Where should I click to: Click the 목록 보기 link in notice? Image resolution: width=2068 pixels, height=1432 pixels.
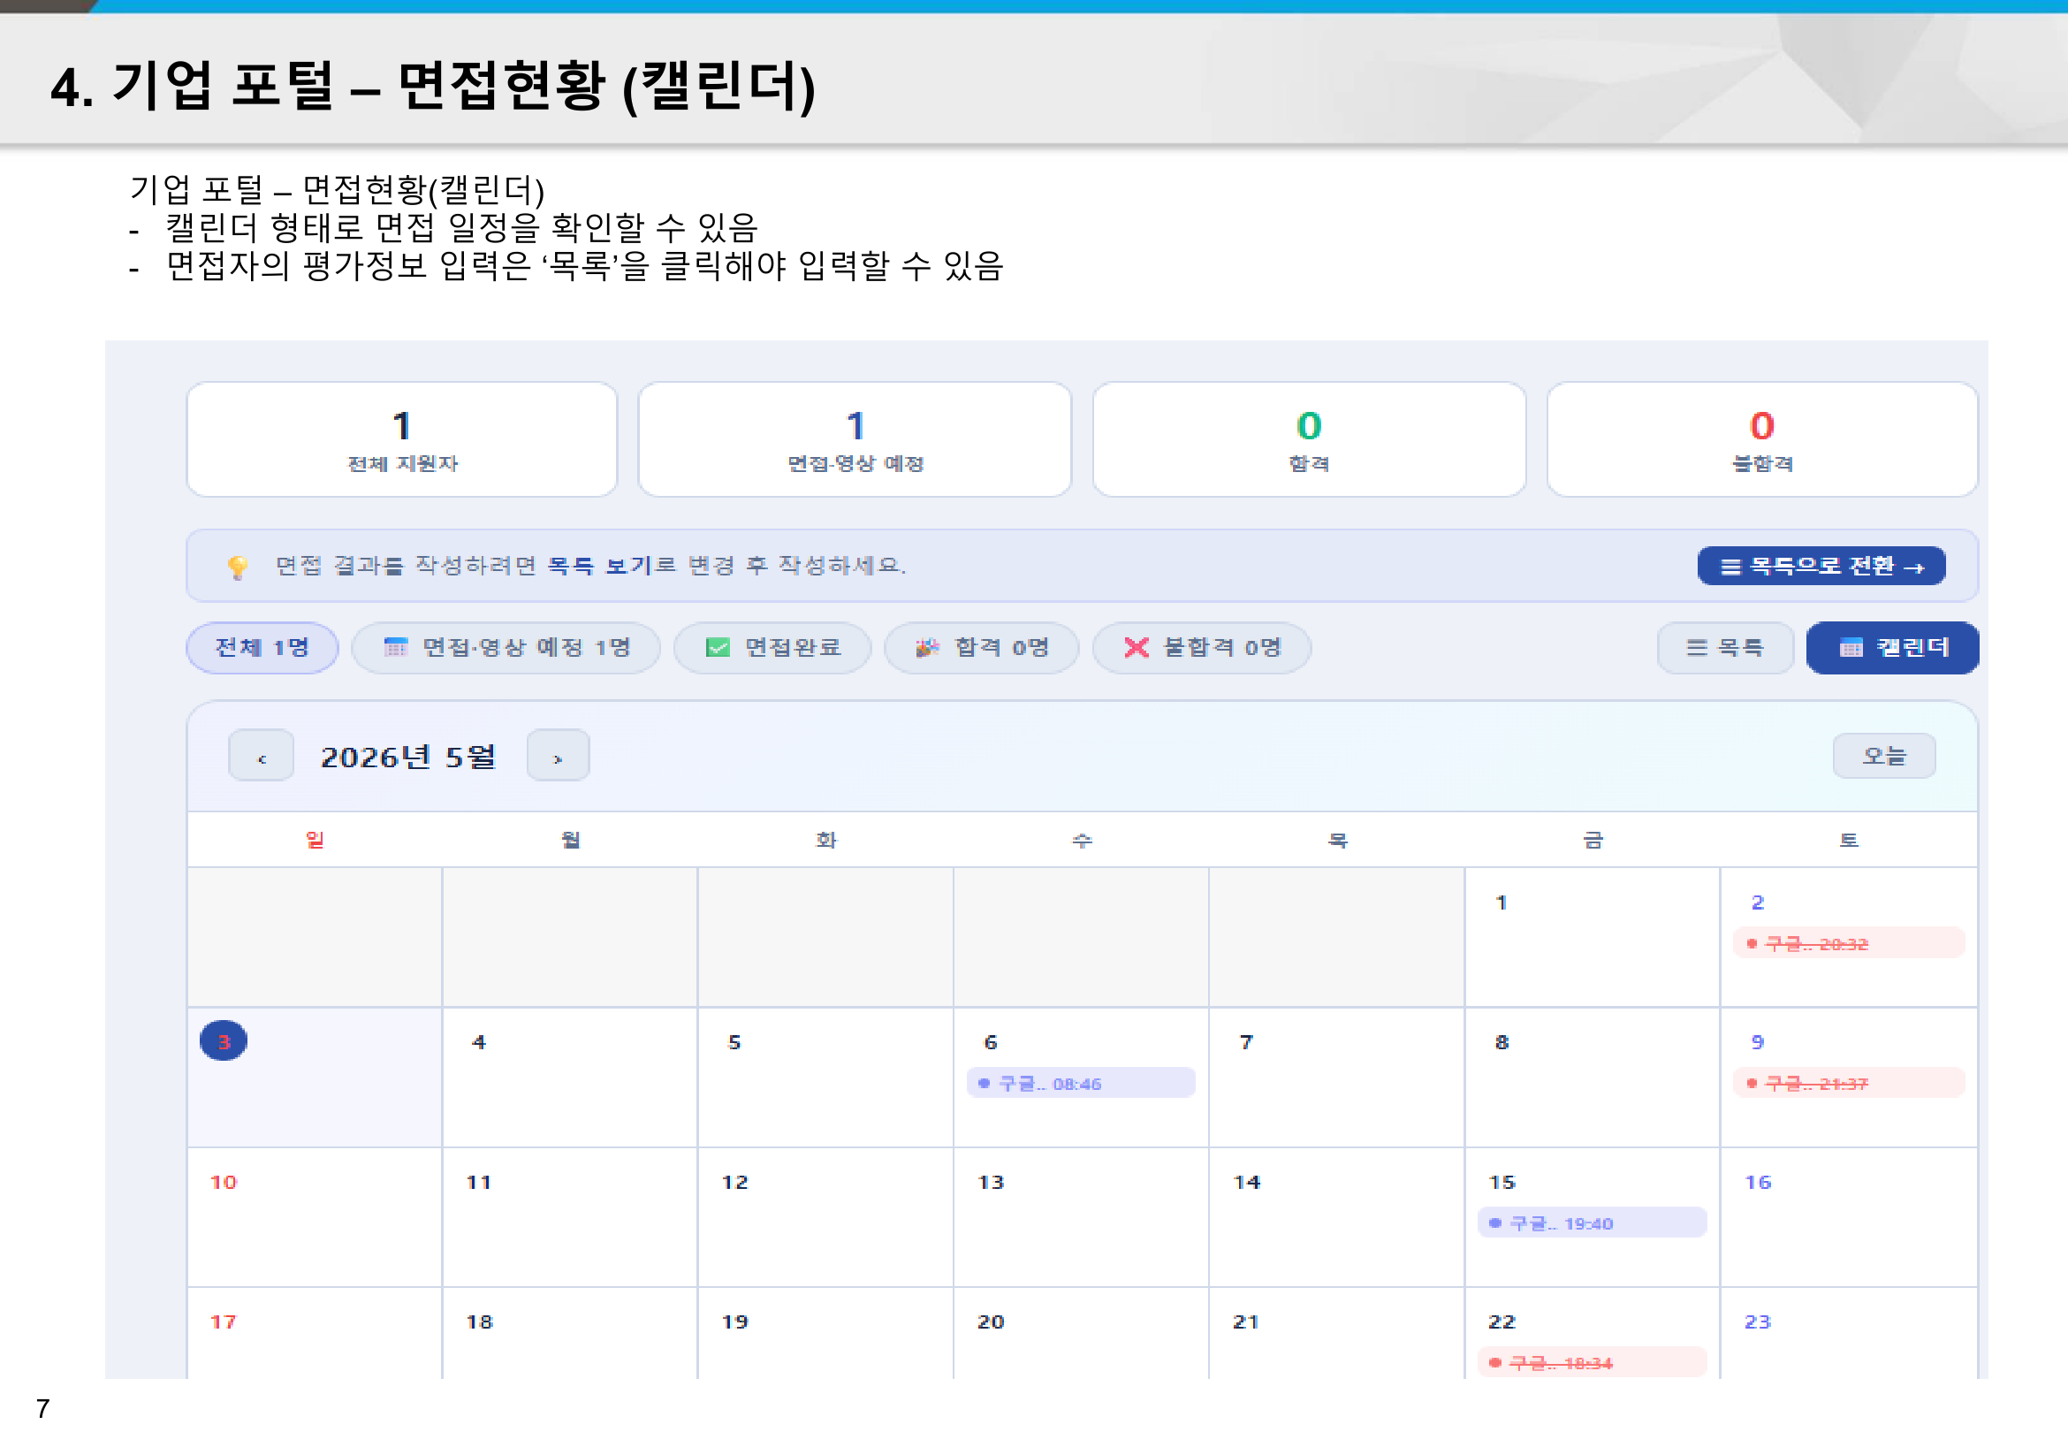pos(599,565)
